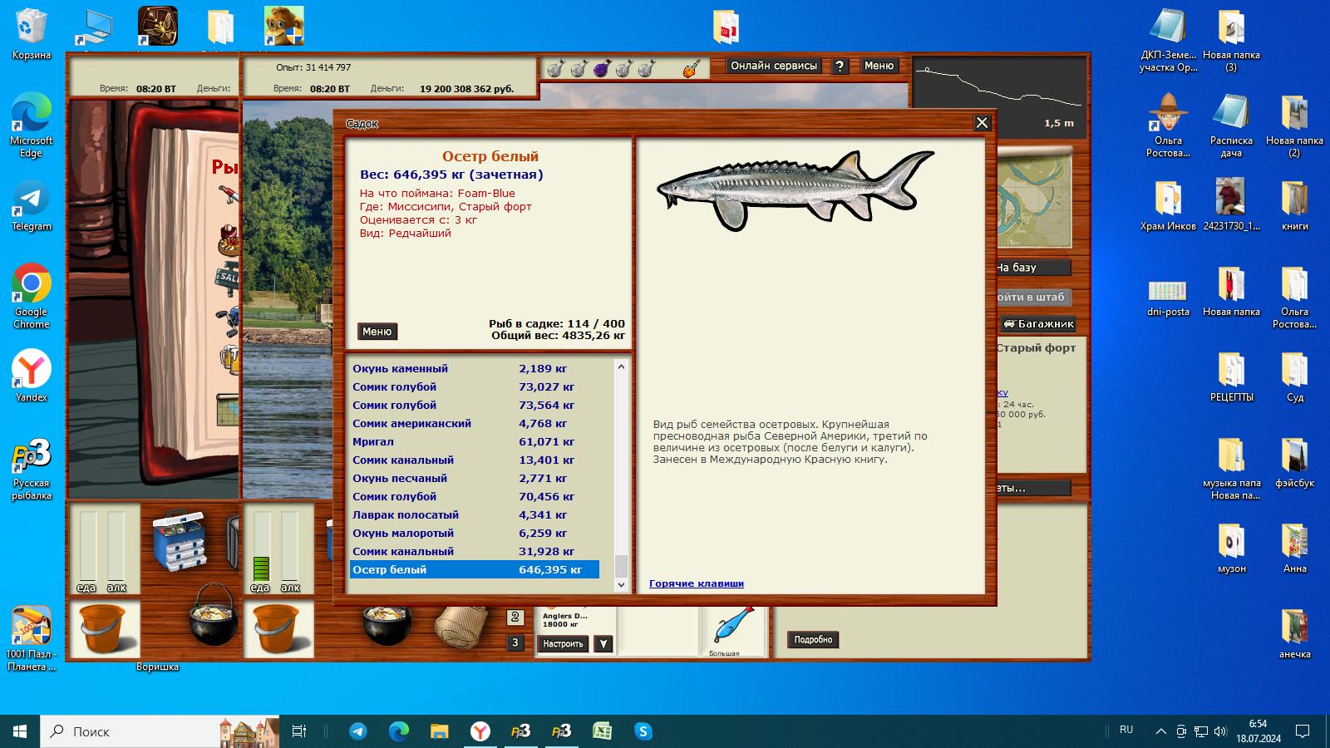Select highlighted Осетр белый row
1330x748 pixels.
tap(475, 569)
